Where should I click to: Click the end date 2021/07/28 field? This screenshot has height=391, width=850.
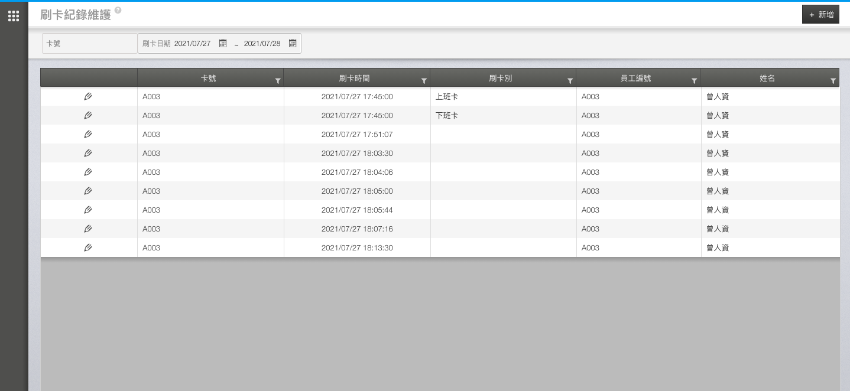[262, 44]
